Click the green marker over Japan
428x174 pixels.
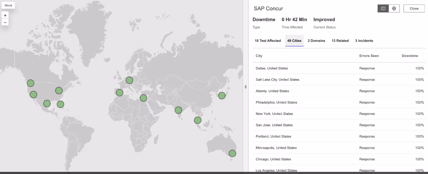pos(222,95)
